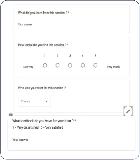
Task: Select radio button 2 on the usefulness scale
Action: pyautogui.click(x=58, y=65)
